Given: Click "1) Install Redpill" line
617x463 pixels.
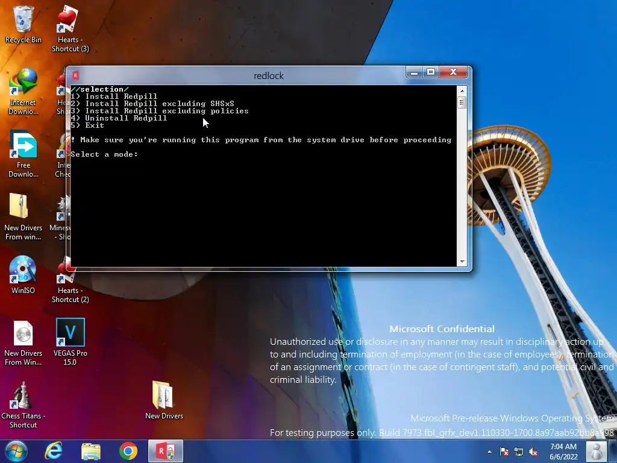Looking at the screenshot, I should [114, 96].
